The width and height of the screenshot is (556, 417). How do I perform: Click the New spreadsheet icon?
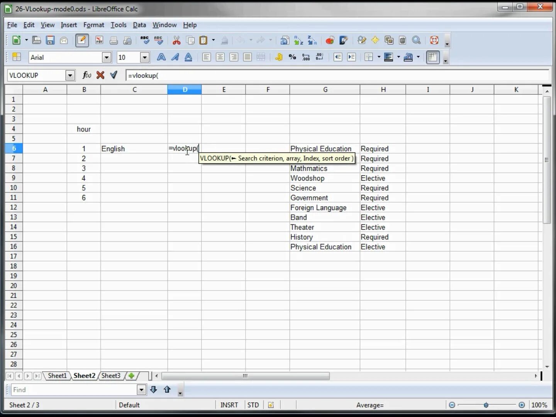[17, 40]
